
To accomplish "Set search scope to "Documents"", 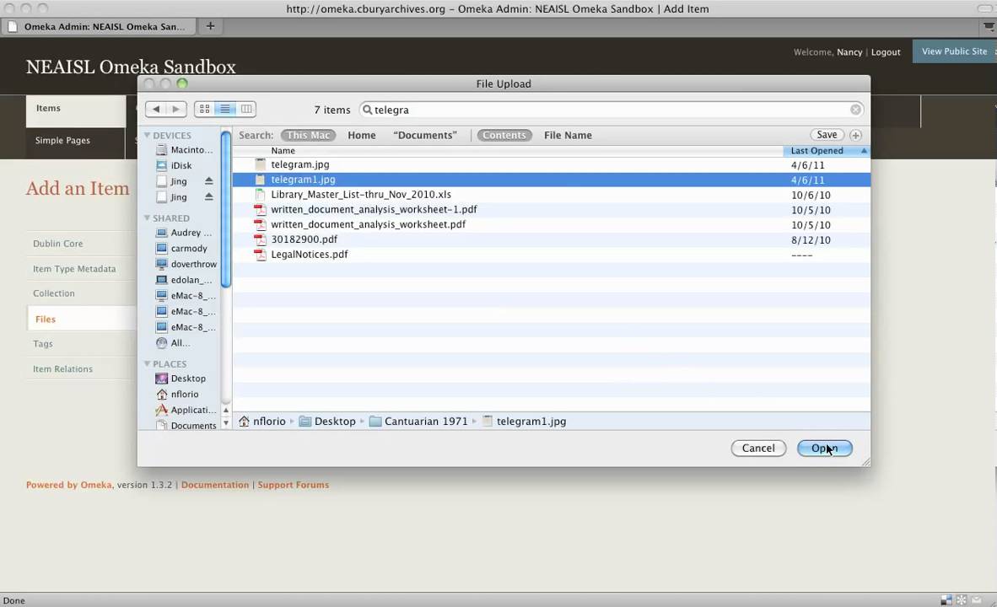I will tap(425, 136).
